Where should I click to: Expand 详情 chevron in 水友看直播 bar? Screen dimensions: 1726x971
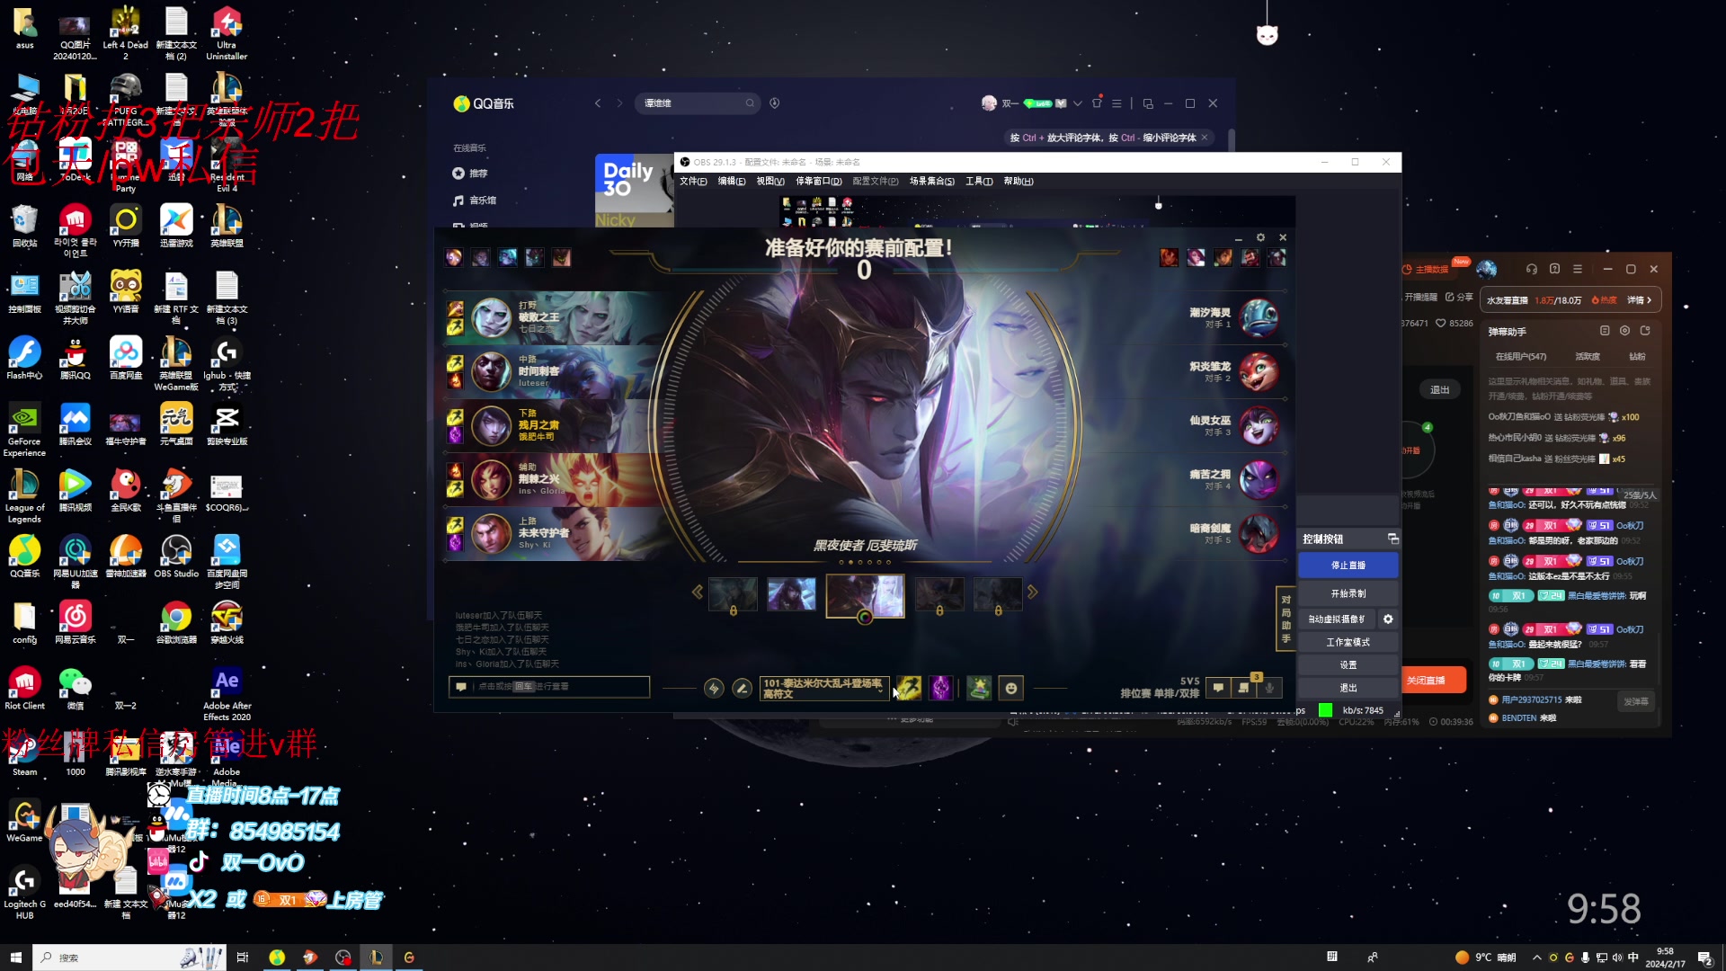[x=1640, y=300]
